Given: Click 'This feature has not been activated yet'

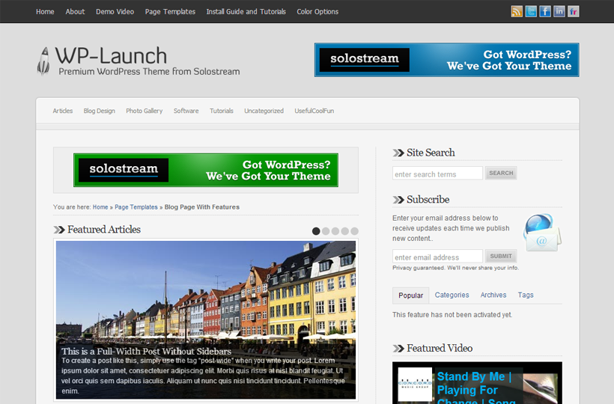Looking at the screenshot, I should coord(452,315).
